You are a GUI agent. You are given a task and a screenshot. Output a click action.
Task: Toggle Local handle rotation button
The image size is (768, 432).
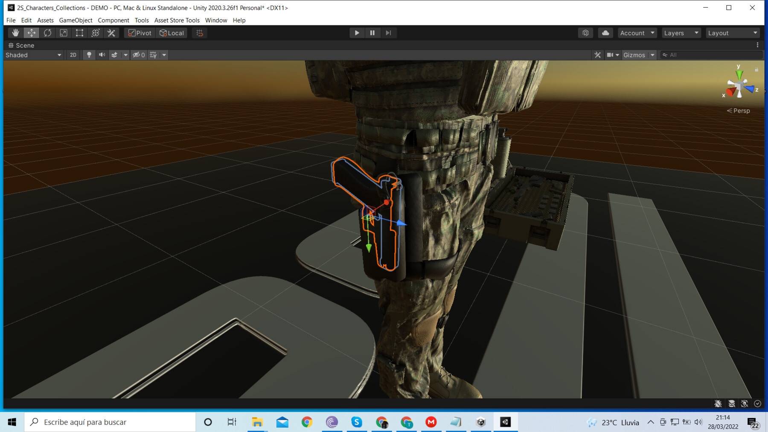coord(172,33)
